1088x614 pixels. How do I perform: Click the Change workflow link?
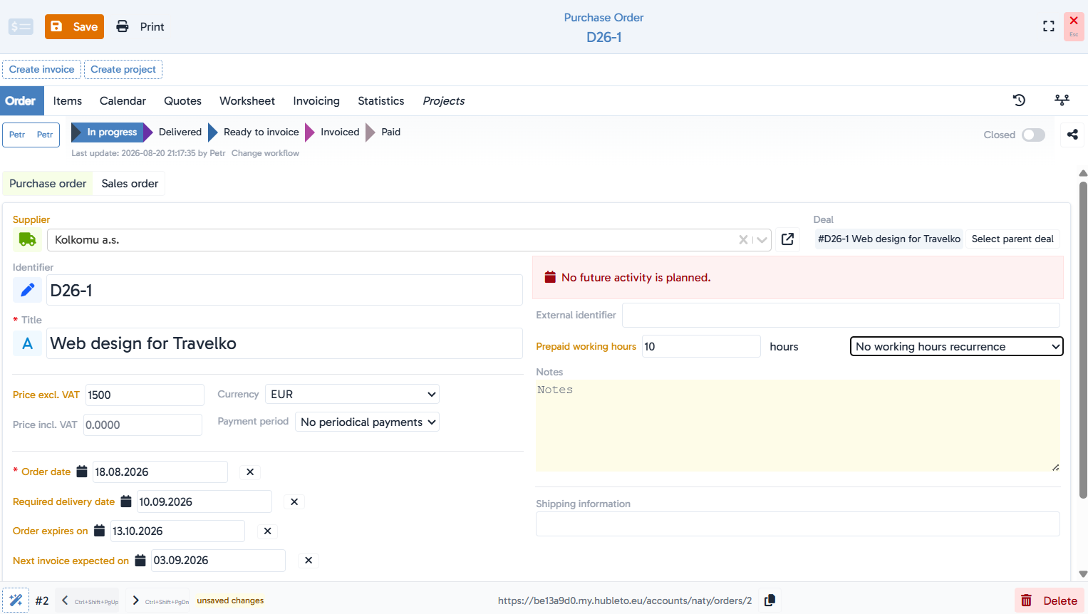click(265, 153)
